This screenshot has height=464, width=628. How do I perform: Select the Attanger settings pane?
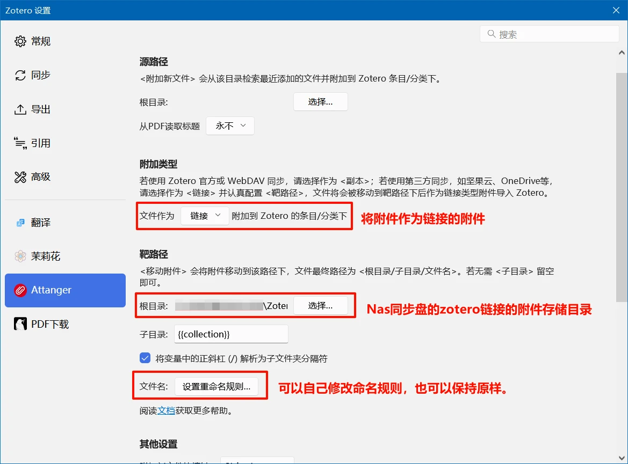[x=66, y=290]
